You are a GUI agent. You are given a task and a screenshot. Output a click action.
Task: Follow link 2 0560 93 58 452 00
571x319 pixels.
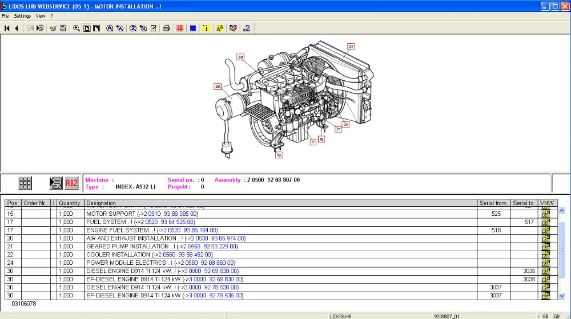pyautogui.click(x=184, y=255)
